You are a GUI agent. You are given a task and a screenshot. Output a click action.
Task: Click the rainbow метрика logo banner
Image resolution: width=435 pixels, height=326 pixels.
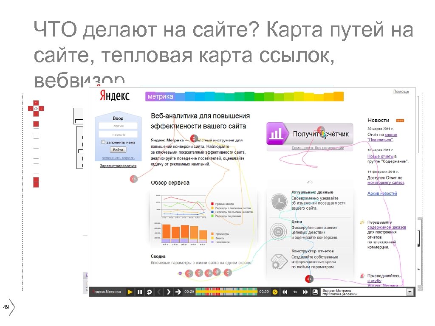[244, 96]
